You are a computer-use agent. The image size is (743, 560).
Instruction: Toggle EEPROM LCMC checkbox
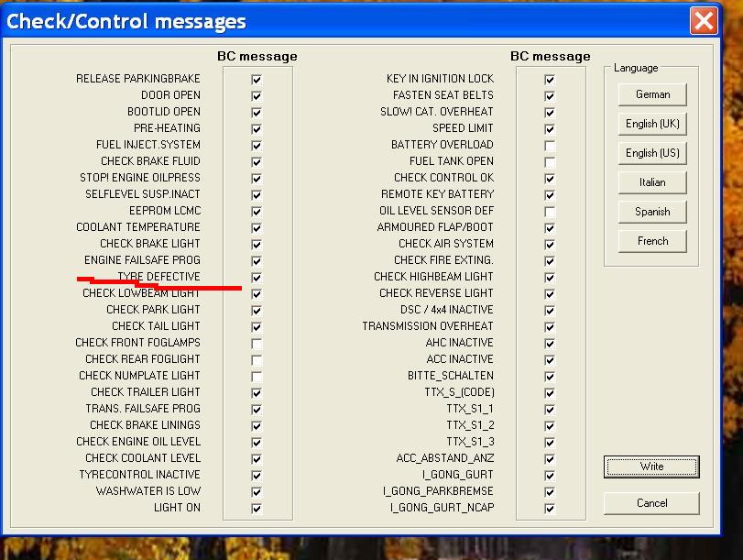(x=257, y=212)
